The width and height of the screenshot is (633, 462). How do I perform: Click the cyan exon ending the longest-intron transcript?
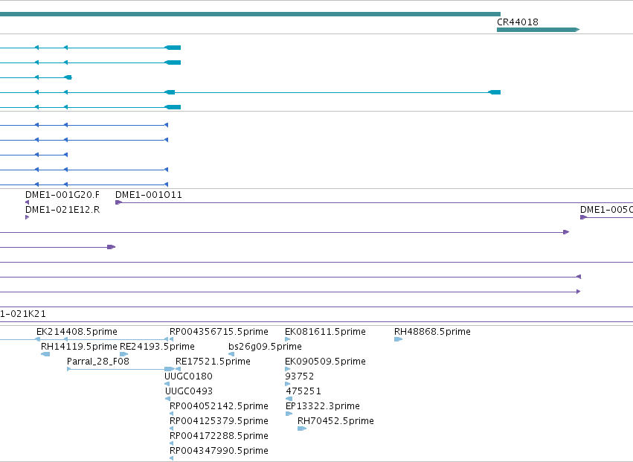coord(495,92)
